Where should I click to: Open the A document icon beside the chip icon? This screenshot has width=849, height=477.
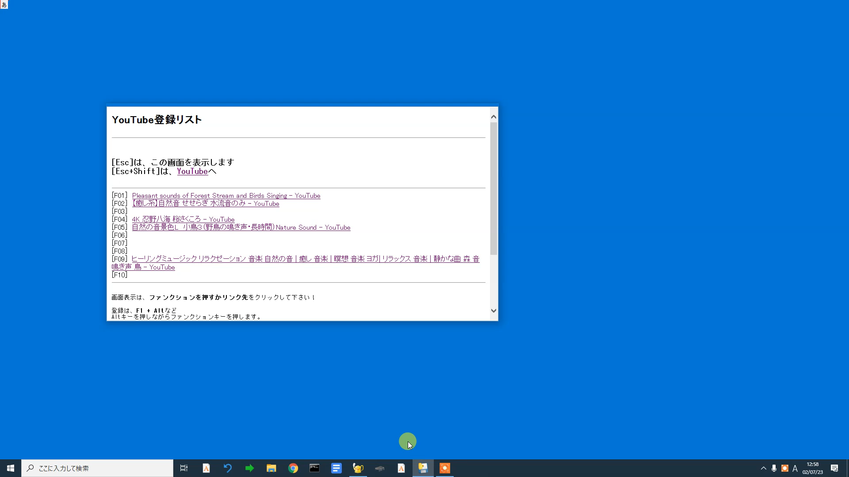[401, 468]
